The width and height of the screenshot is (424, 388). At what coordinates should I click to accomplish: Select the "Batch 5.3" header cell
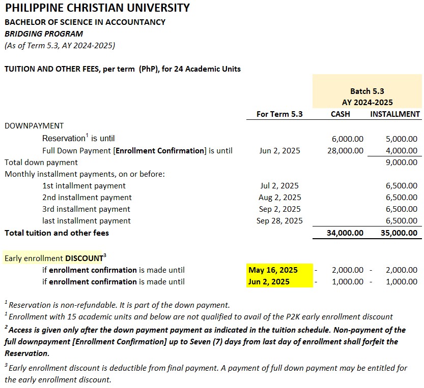click(367, 91)
